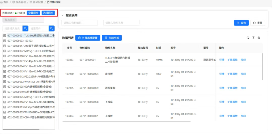The width and height of the screenshot is (272, 134).
Task: Open 扩展属性配置 settings
Action: click(x=88, y=38)
